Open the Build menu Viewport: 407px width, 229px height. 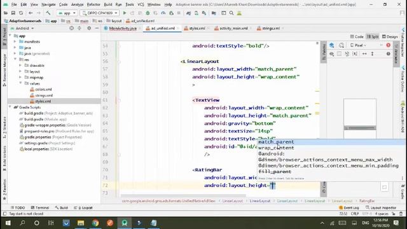click(x=108, y=4)
